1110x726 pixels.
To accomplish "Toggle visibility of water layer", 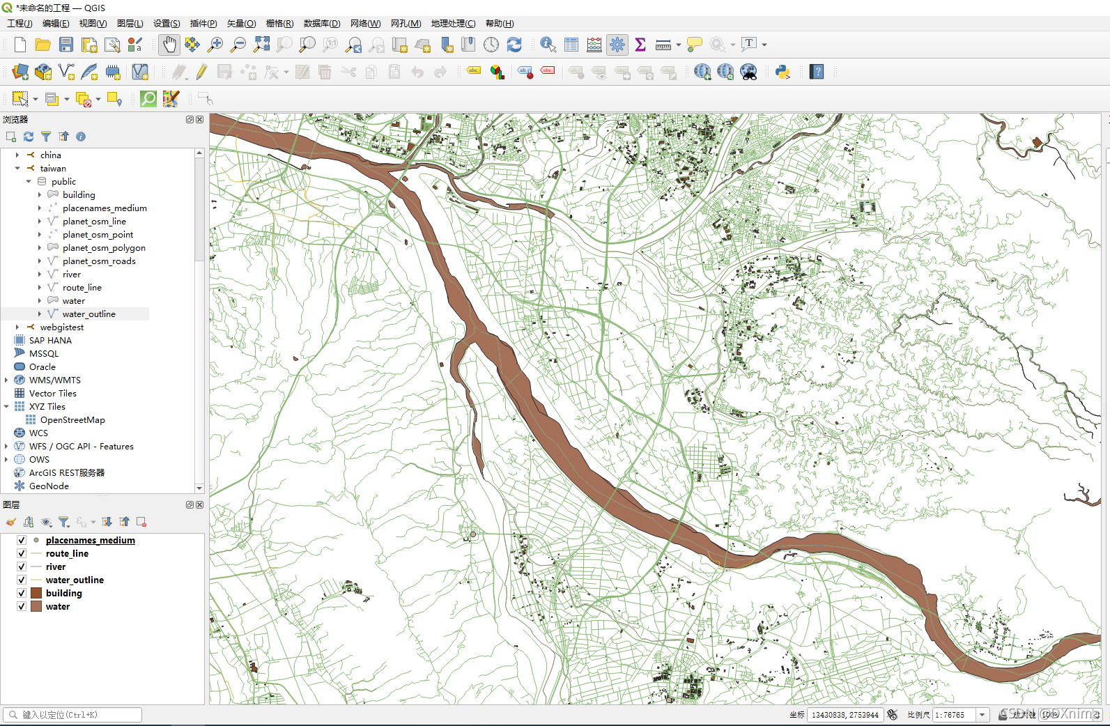I will click(22, 606).
